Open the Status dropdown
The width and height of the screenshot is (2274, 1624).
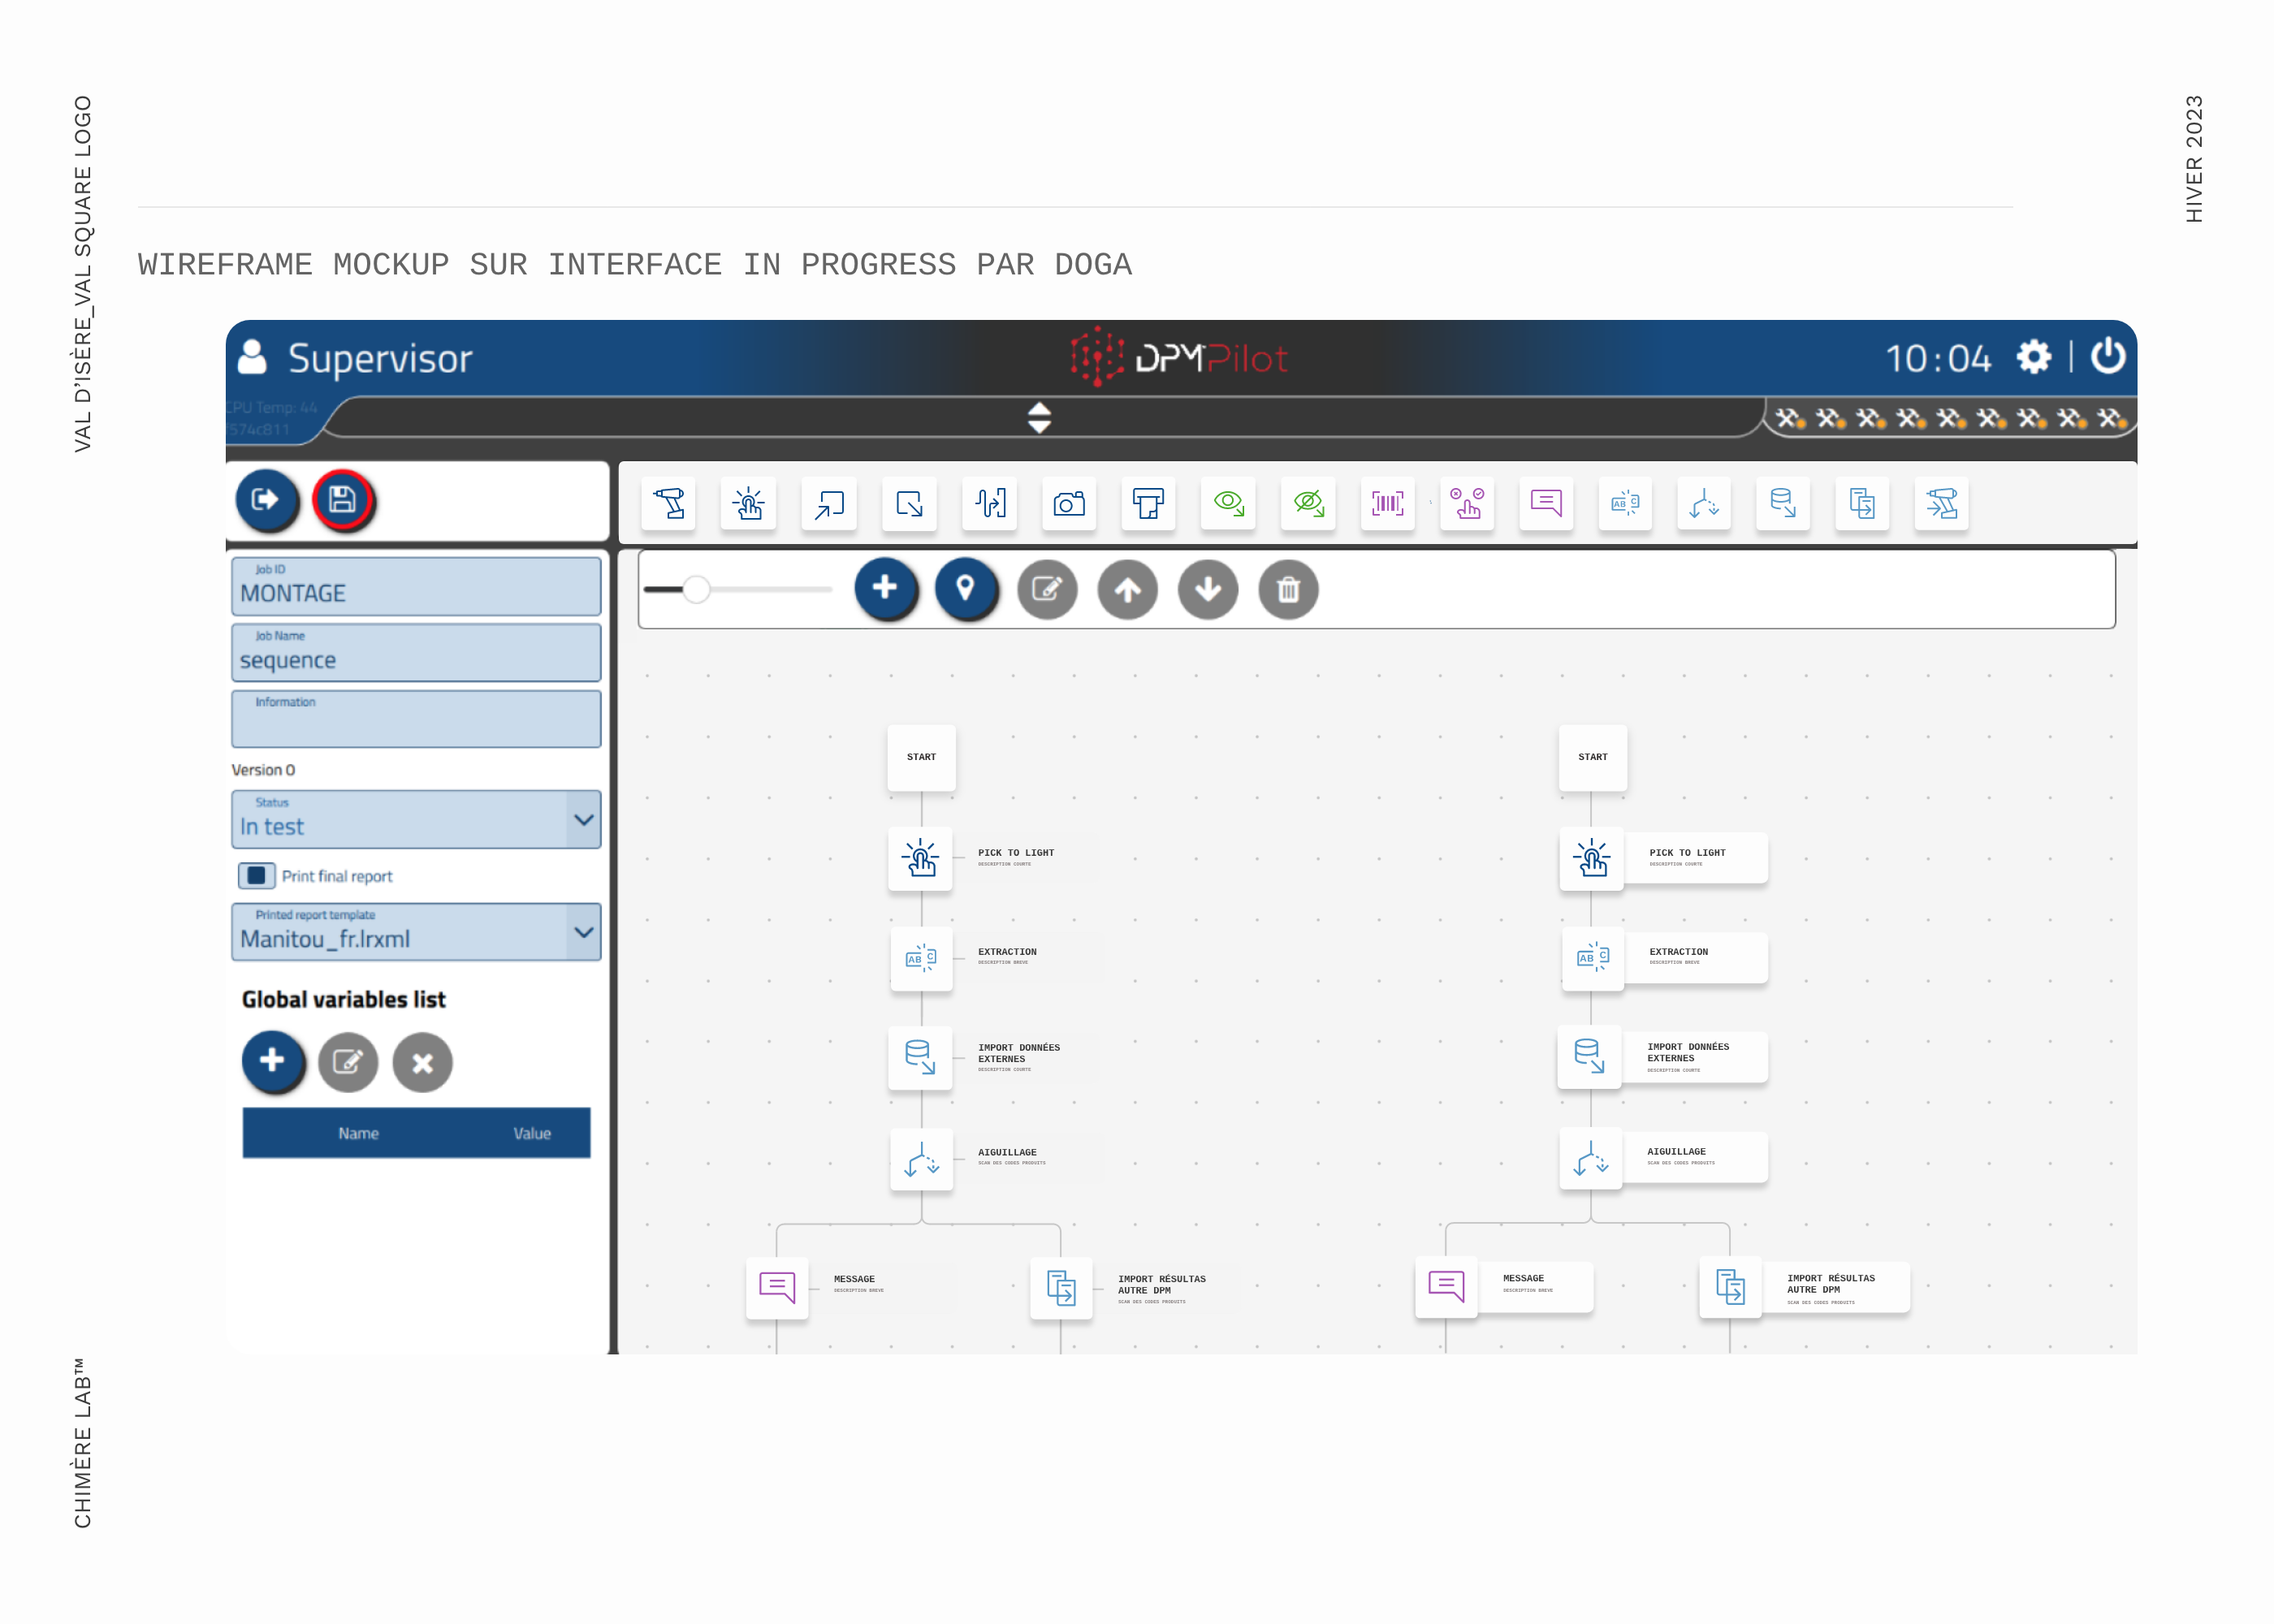(x=583, y=820)
